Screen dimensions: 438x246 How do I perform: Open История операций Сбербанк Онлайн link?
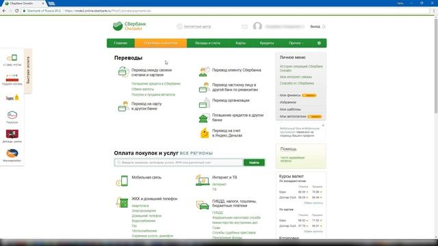coord(301,68)
